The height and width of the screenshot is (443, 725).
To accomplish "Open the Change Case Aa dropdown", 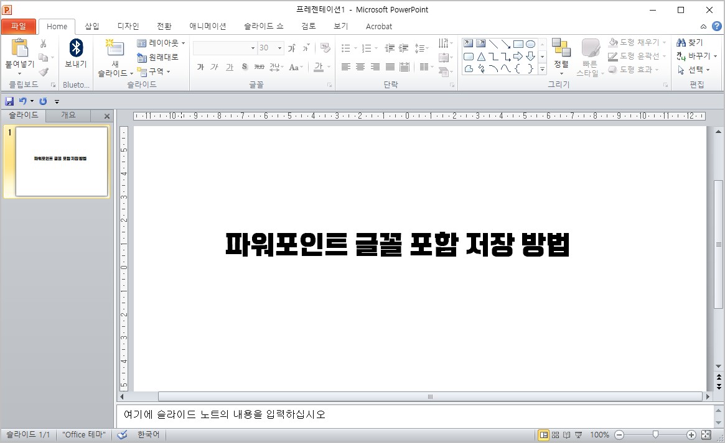I will pos(296,67).
